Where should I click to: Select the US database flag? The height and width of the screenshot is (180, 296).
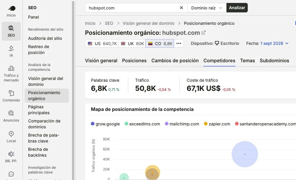(x=102, y=43)
